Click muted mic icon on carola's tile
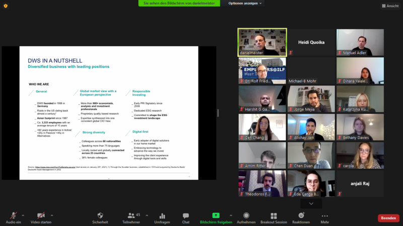Viewport: 403px width, 226px height. pos(340,166)
